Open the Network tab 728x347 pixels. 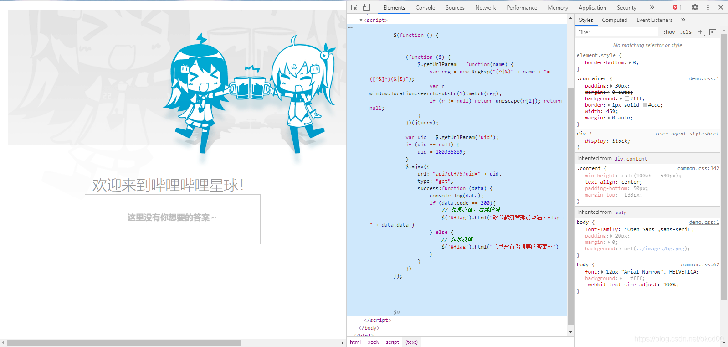click(486, 7)
